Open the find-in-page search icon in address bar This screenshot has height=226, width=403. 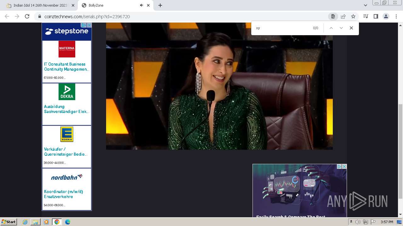[333, 16]
